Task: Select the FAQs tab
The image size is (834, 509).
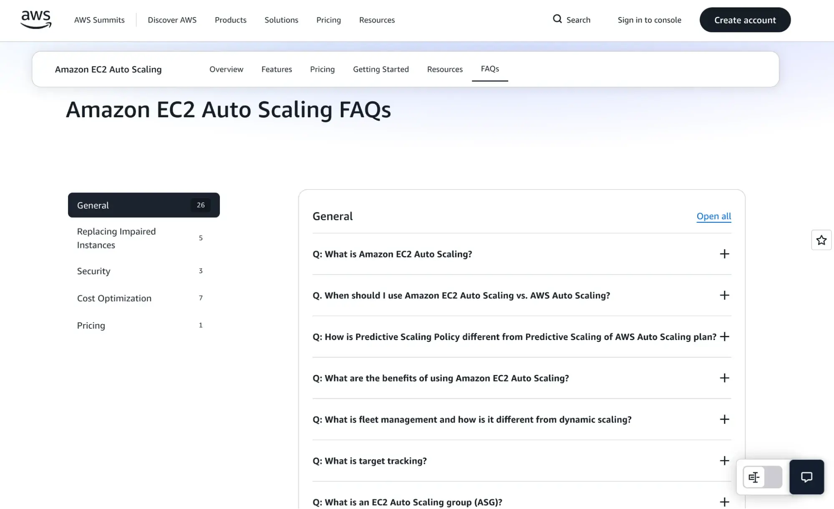Action: point(490,69)
